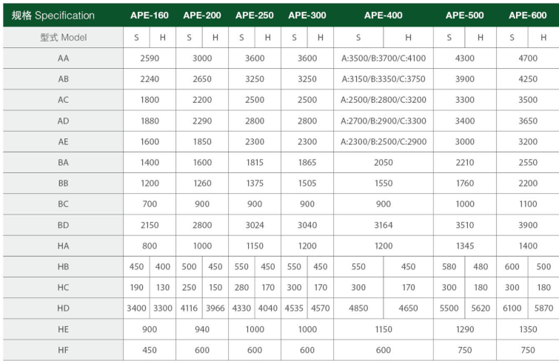Select the 规格 Specification header cell

[53, 16]
